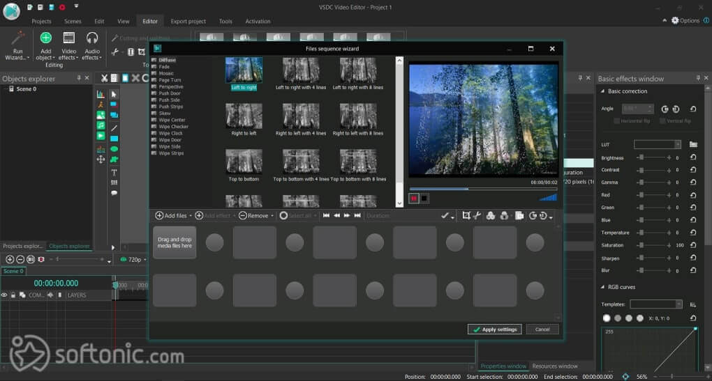Image resolution: width=712 pixels, height=381 pixels.
Task: Toggle the lock icon in timeline header
Action: coord(13,295)
